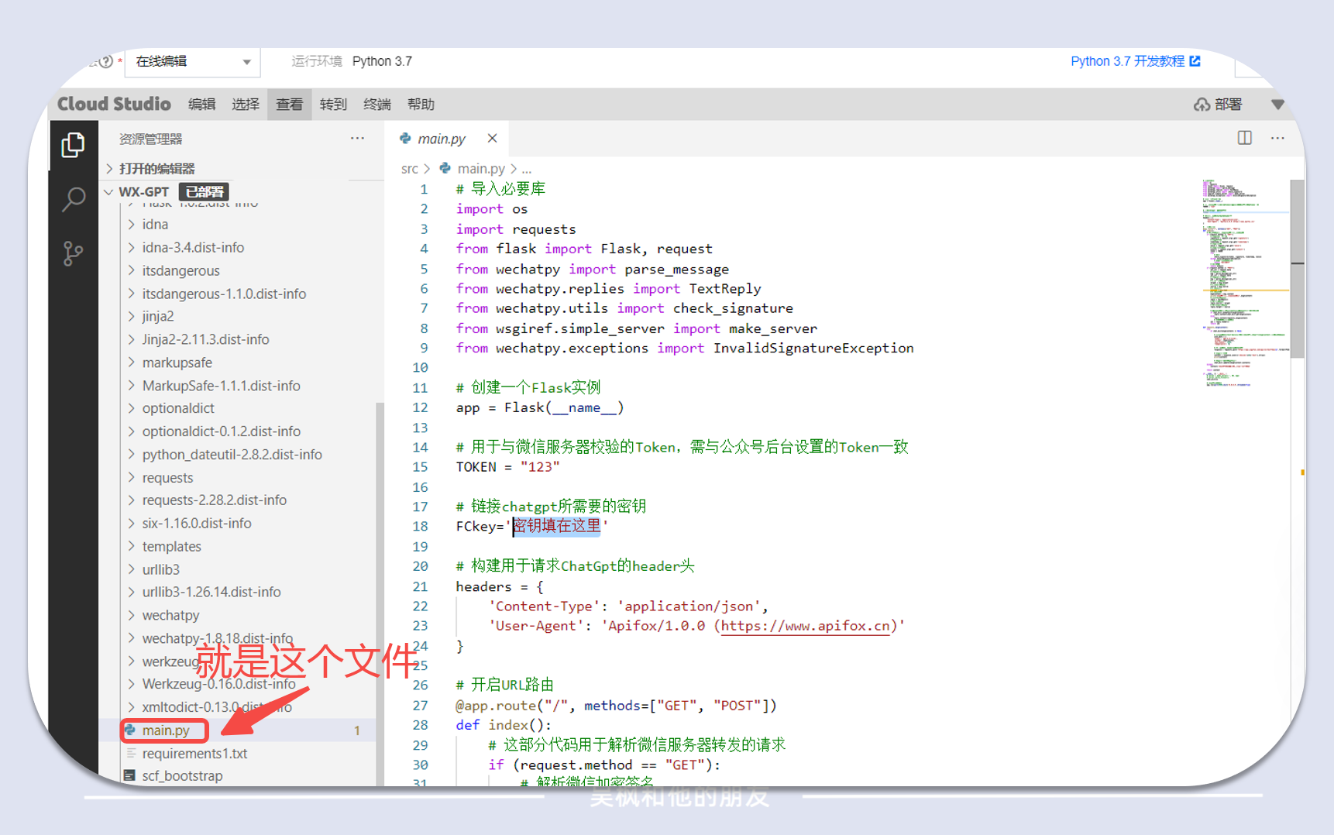Expand the requests-2.28.2.dist-info folder
This screenshot has height=835, width=1334.
[214, 500]
